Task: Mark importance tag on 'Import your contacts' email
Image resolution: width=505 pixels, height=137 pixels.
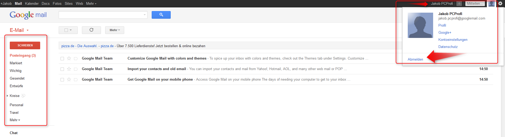Action: pyautogui.click(x=76, y=69)
